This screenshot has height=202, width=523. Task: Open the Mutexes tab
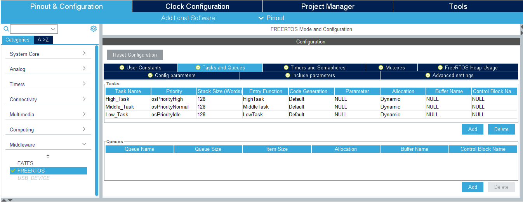[392, 67]
